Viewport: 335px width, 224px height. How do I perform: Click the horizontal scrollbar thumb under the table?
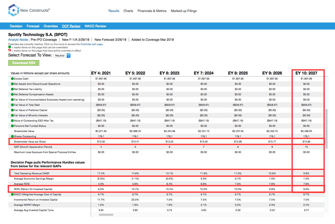pyautogui.click(x=106, y=215)
